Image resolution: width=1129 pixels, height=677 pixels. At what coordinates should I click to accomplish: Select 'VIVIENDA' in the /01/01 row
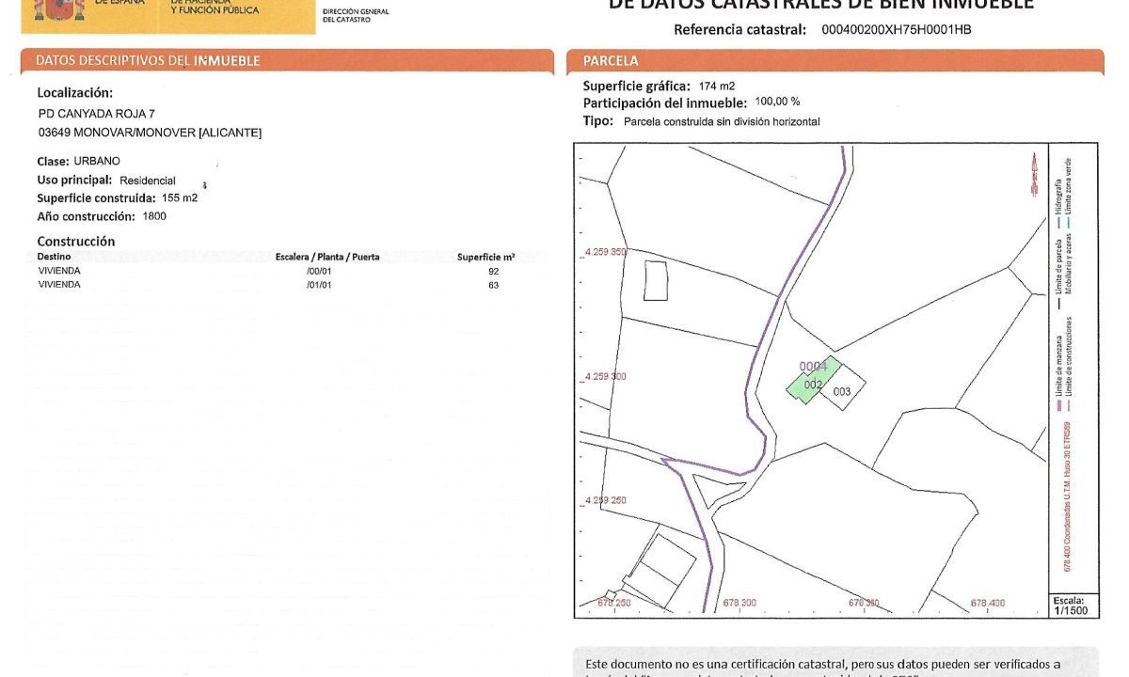click(x=59, y=285)
